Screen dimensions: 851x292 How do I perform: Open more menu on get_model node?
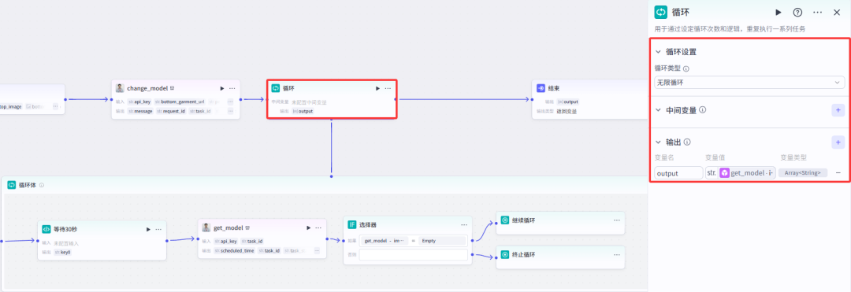point(318,228)
